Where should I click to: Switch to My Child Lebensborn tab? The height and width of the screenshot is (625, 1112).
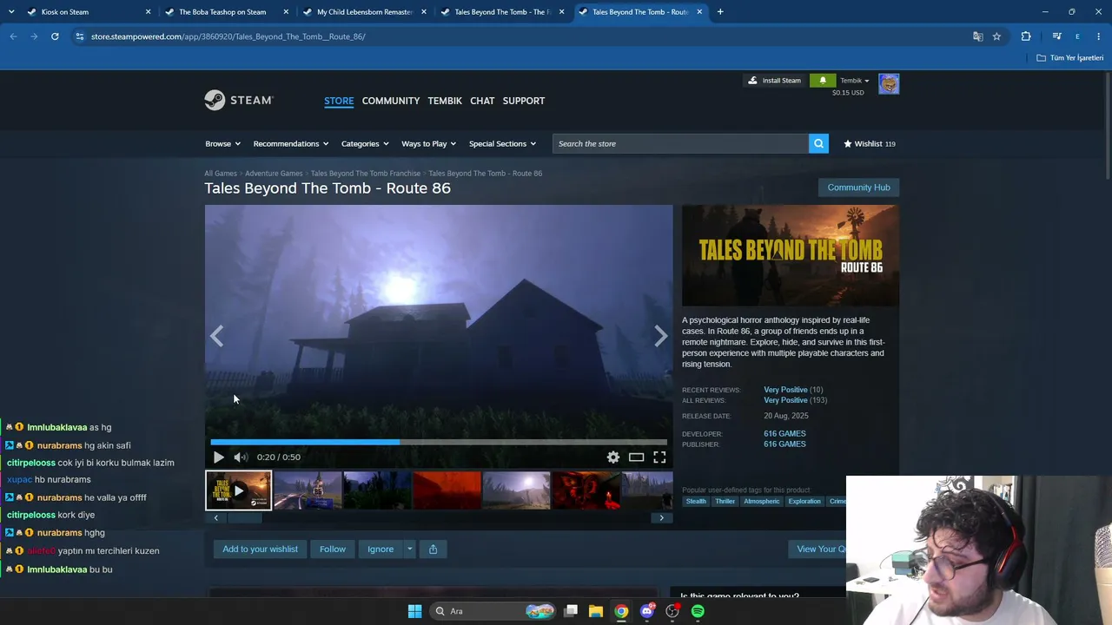(363, 12)
